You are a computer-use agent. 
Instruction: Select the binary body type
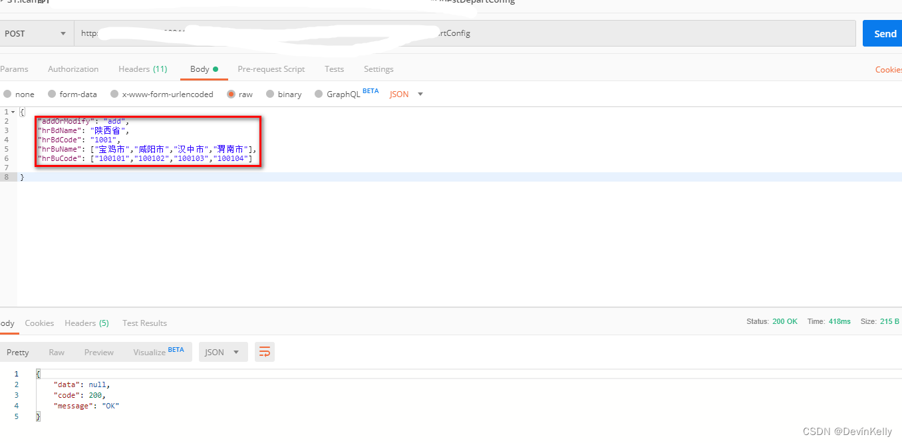[x=284, y=94]
